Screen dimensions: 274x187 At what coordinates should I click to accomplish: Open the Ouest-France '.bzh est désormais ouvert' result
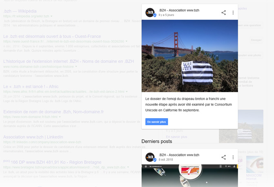[x=52, y=36]
